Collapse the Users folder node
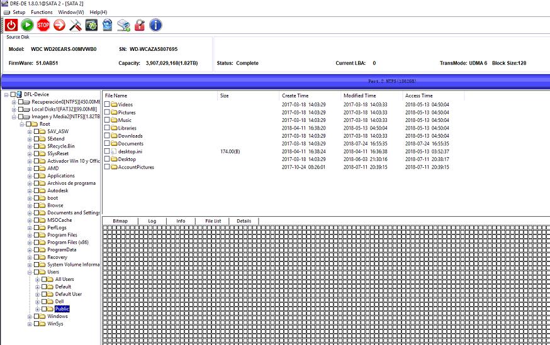The image size is (550, 345). pos(30,272)
